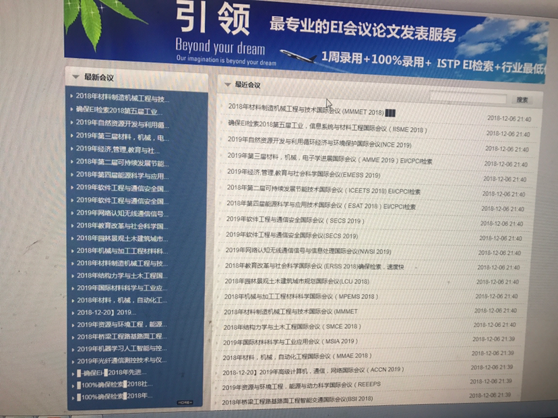Open sidebar link 2018年教育改革与社会科学国...
The height and width of the screenshot is (418, 558).
[123, 226]
